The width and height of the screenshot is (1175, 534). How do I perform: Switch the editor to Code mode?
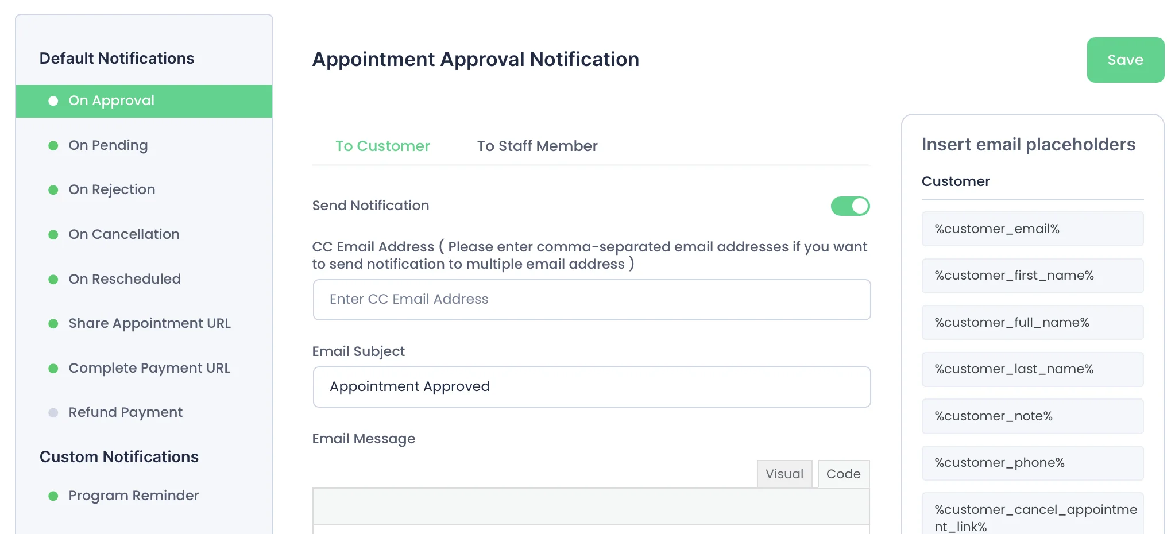tap(843, 474)
